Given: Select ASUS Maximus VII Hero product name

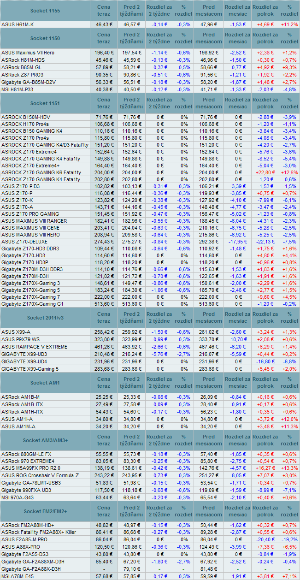Looking at the screenshot, I should [x=28, y=53].
